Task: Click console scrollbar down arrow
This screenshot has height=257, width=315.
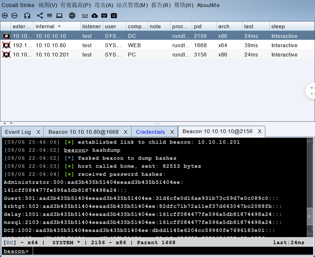Action: click(310, 234)
